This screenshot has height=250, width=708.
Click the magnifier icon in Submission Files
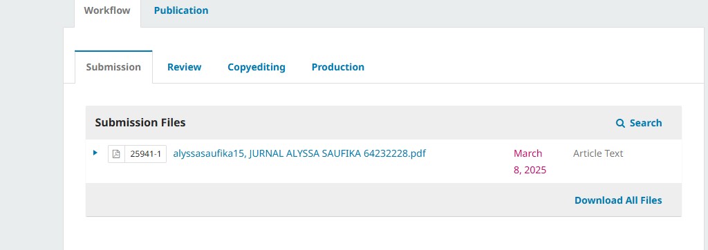[x=621, y=123]
